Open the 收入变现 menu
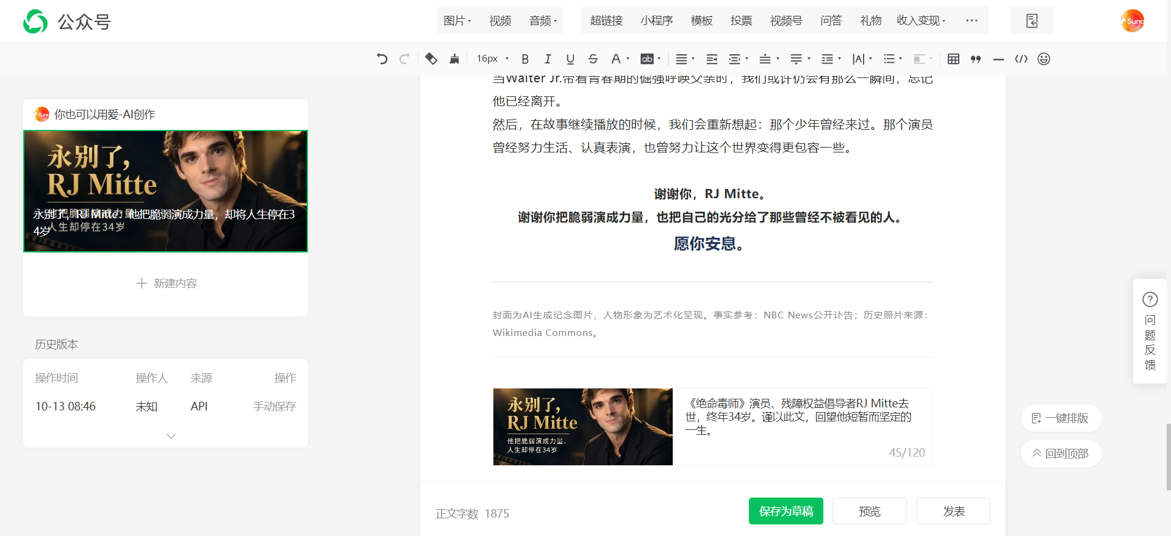This screenshot has height=536, width=1171. coord(921,21)
